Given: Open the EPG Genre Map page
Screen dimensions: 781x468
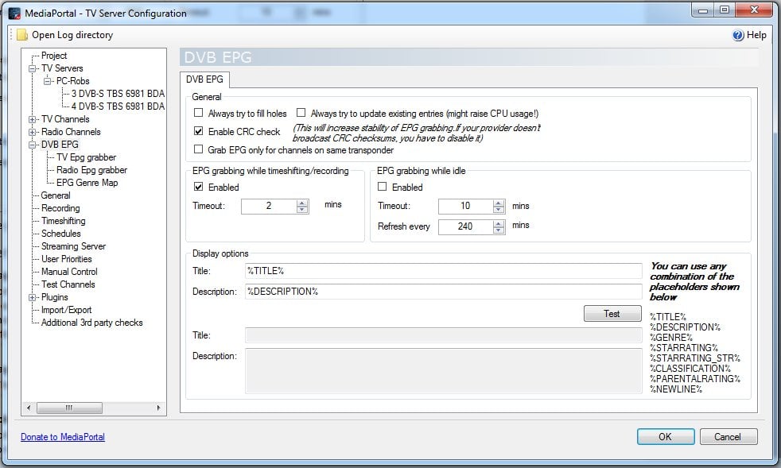Looking at the screenshot, I should [87, 183].
